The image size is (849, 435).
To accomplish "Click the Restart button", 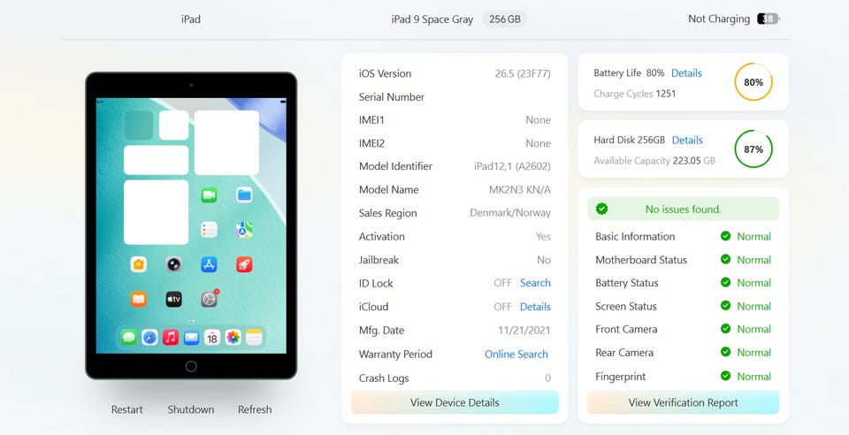I will (x=127, y=409).
